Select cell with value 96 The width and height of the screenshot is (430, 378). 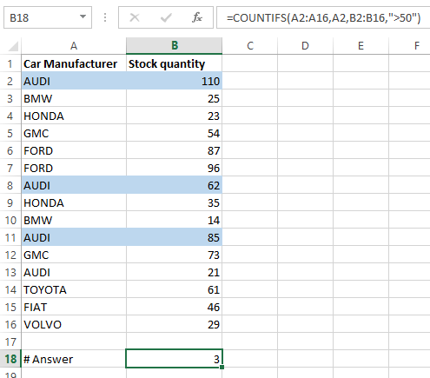(175, 168)
